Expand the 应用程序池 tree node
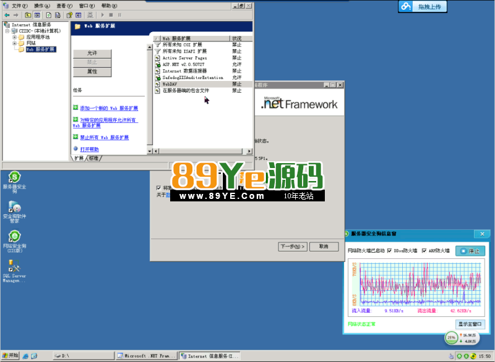495x362 pixels. [14, 37]
